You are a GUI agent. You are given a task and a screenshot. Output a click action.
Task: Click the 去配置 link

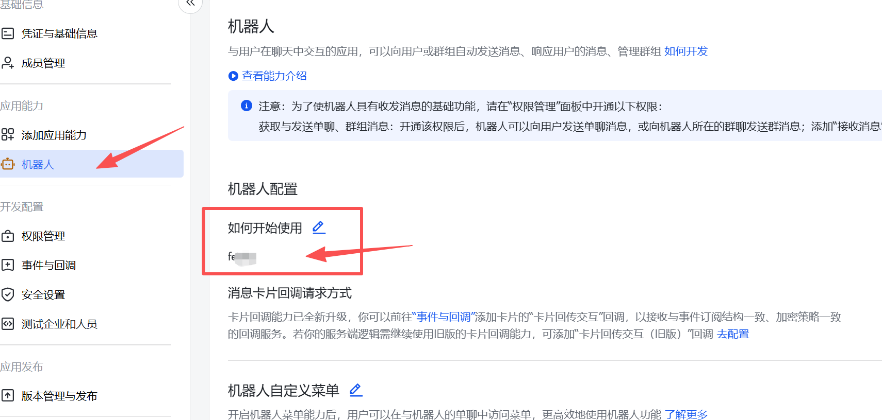click(733, 334)
